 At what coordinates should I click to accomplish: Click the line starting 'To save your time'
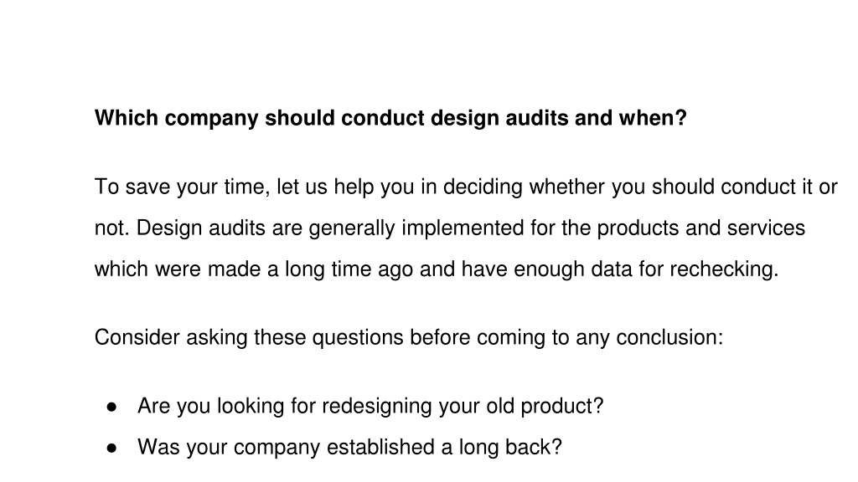[466, 187]
